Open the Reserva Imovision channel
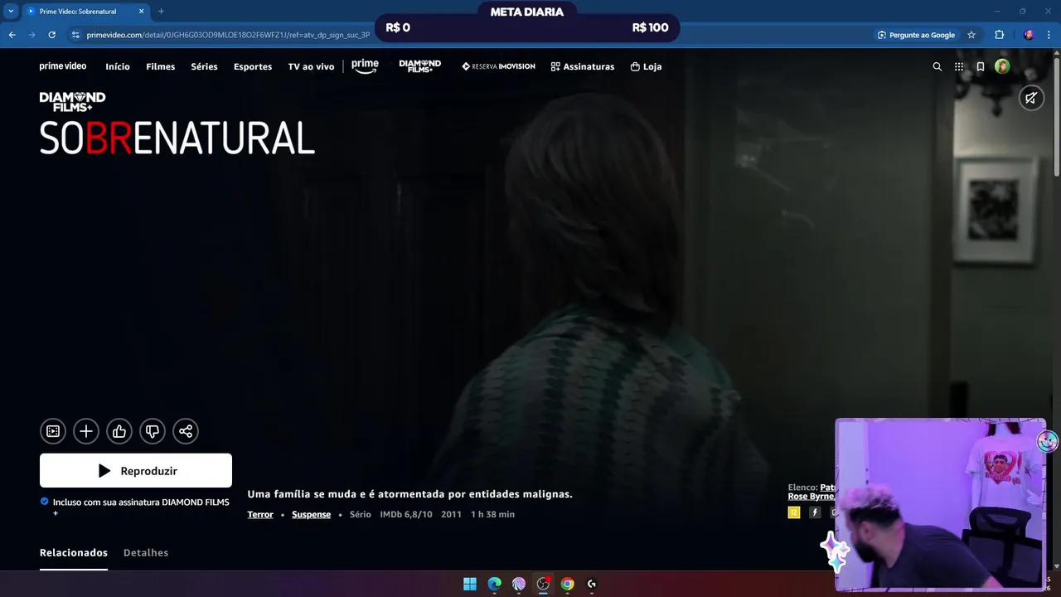 (498, 66)
